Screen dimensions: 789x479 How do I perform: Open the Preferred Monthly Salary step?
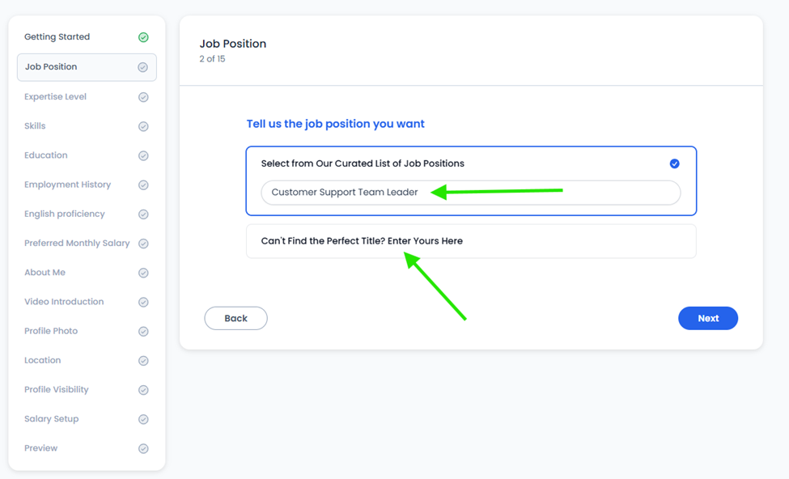click(x=77, y=243)
